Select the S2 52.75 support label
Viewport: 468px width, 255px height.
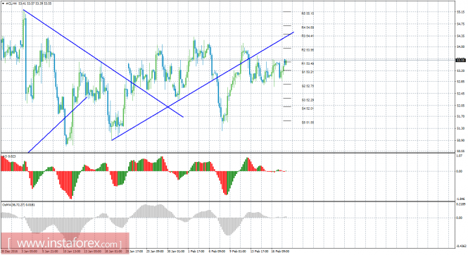point(308,86)
